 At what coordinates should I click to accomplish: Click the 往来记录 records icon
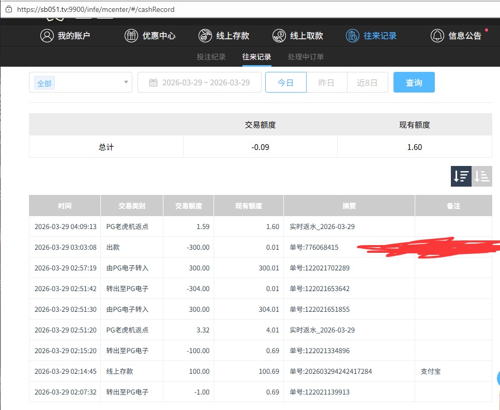click(353, 36)
